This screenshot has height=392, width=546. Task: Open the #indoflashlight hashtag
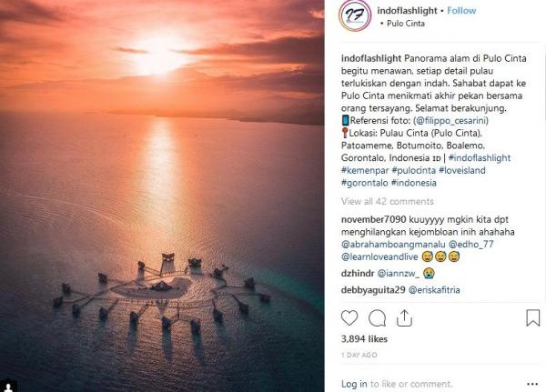480,157
